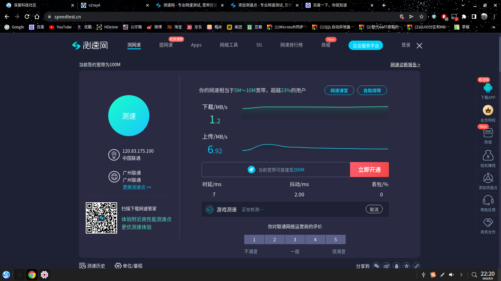Share to Weibo using its icon
The image size is (501, 281).
point(386,266)
